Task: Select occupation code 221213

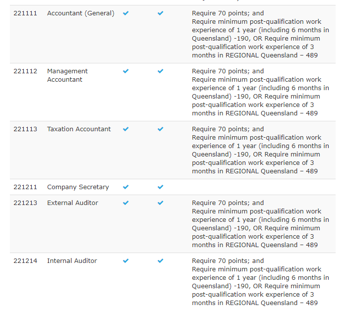Action: [x=25, y=203]
